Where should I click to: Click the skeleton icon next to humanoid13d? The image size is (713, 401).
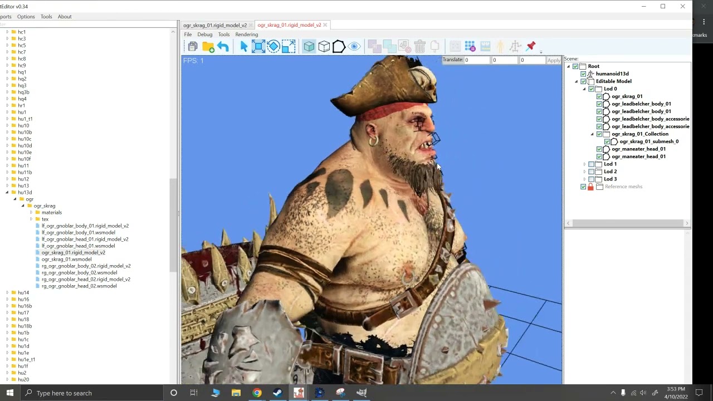coord(590,74)
